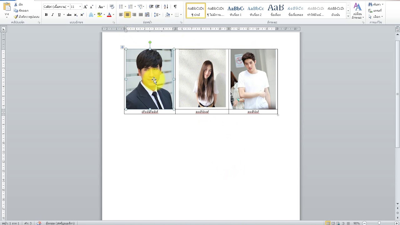
Task: Align text to the left
Action: click(x=121, y=15)
